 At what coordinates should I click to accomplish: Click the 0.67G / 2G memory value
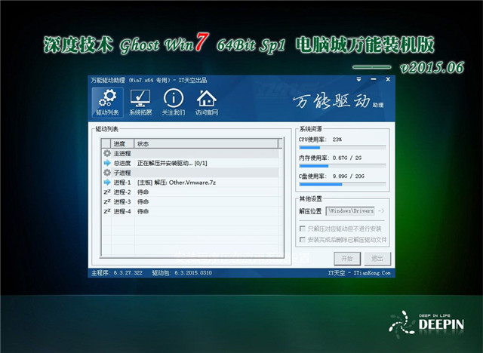(347, 158)
